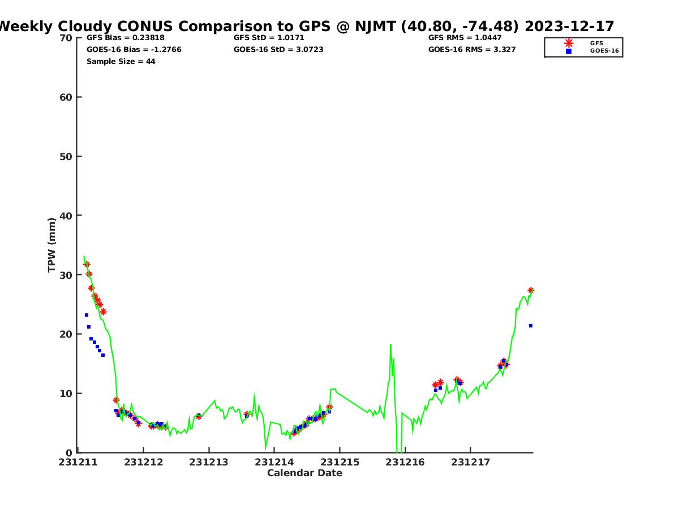Click the 231216 x-axis tick label
This screenshot has width=679, height=509.
(x=405, y=462)
